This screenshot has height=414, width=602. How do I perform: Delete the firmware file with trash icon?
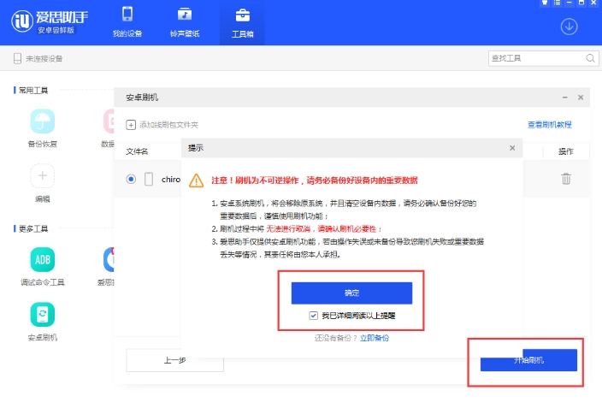pyautogui.click(x=565, y=179)
